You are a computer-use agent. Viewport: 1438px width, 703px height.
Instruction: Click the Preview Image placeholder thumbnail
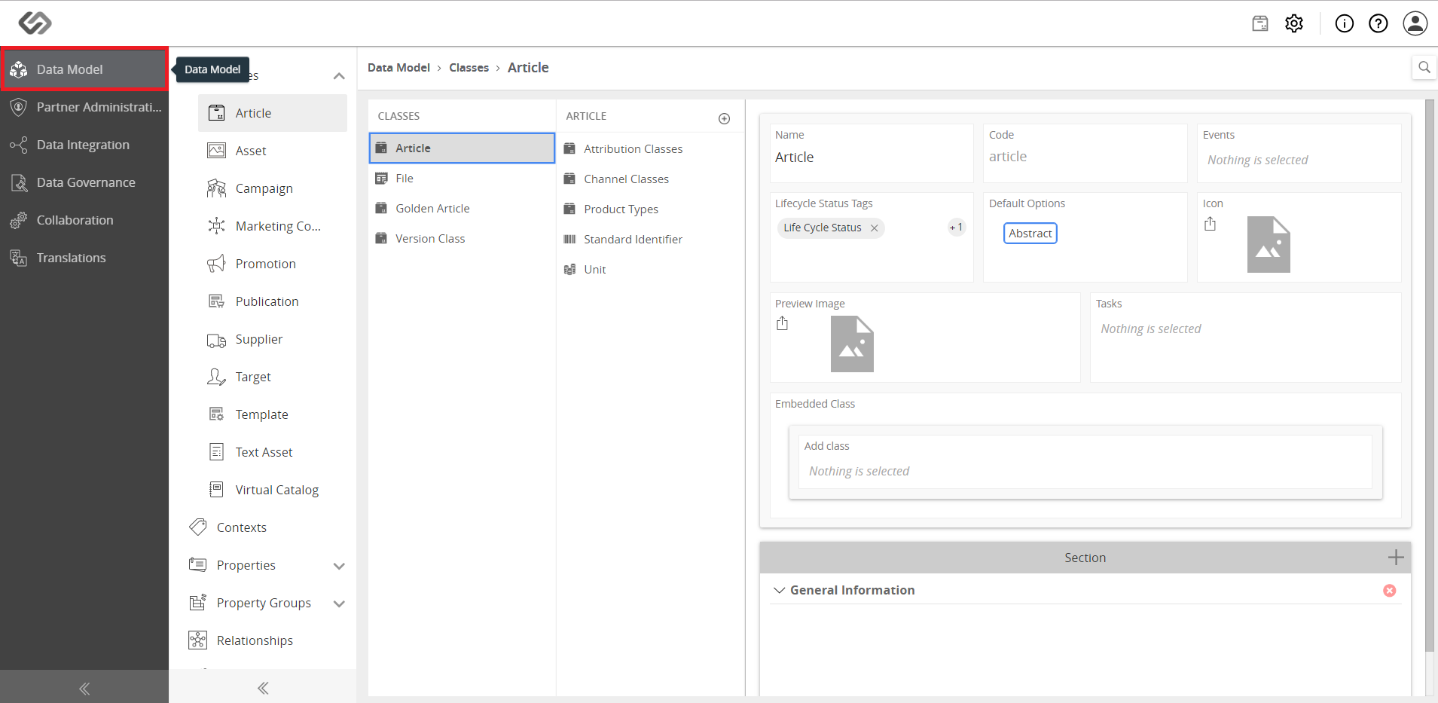tap(852, 344)
